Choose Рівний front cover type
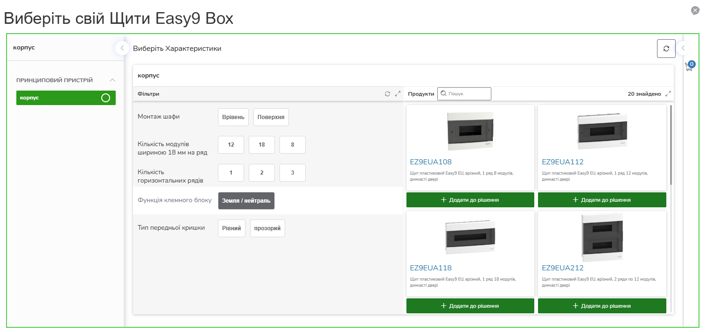The image size is (706, 332). point(231,228)
